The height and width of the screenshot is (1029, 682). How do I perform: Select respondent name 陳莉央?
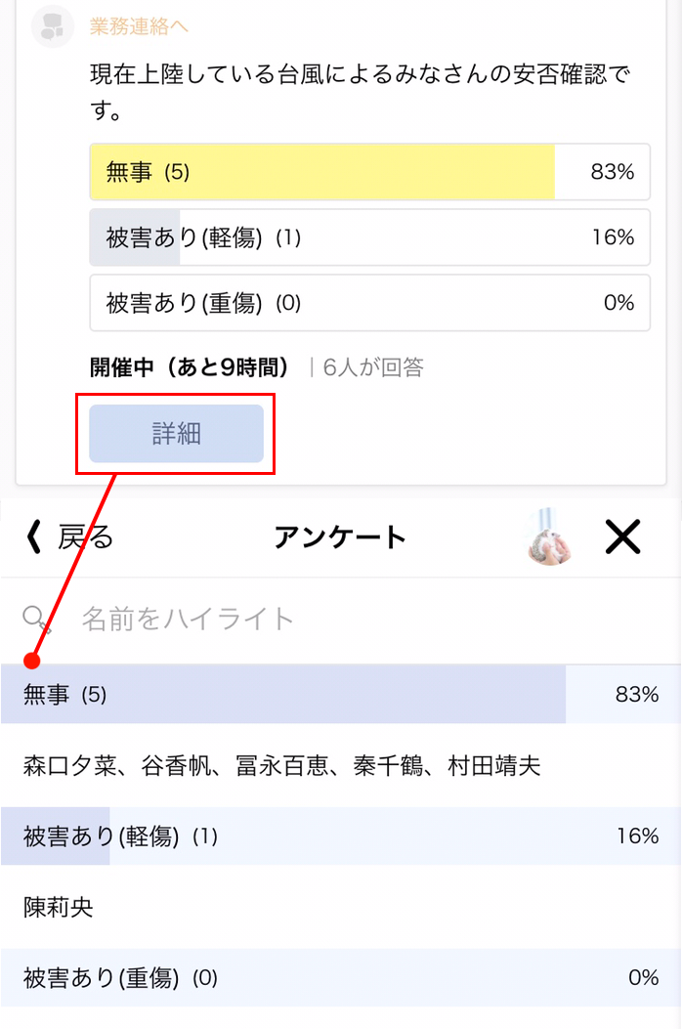[x=59, y=907]
